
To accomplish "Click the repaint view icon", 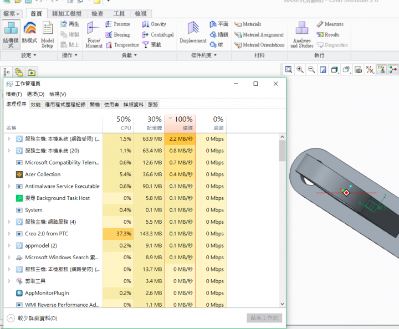I will coord(323,69).
